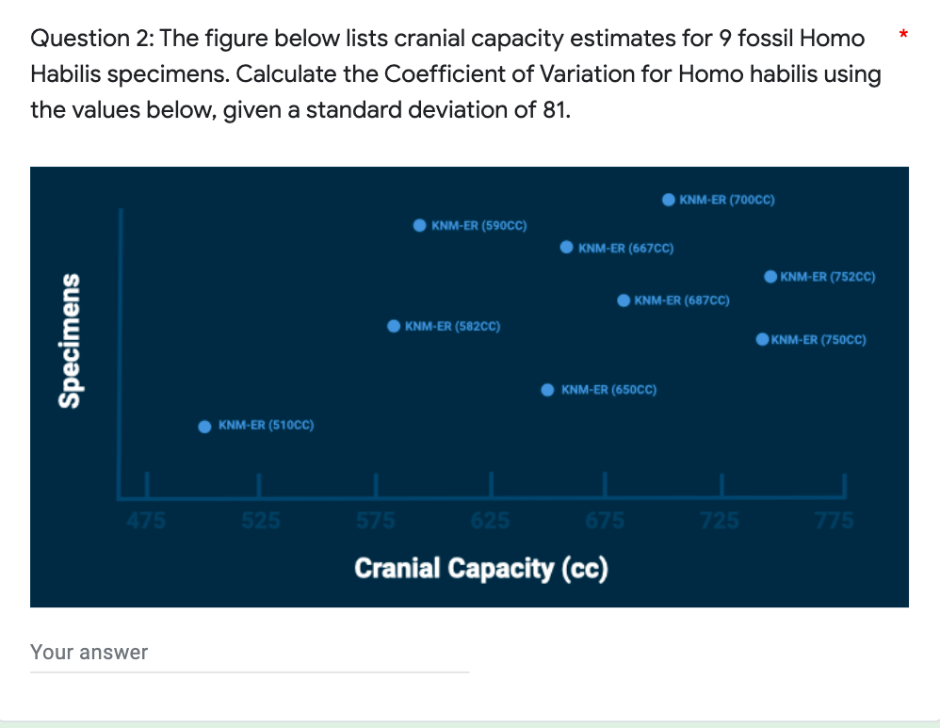Click the KNM-ER (752CC) marker
940x728 pixels.
(771, 276)
